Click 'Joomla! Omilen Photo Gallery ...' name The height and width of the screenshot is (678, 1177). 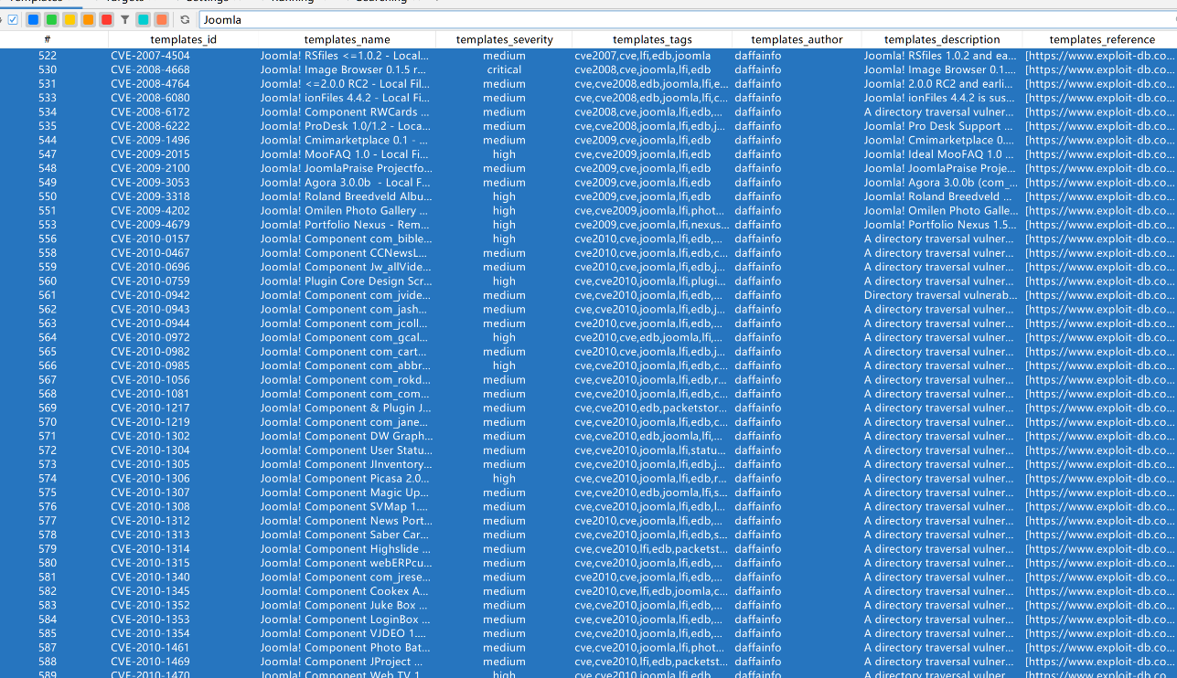coord(345,211)
